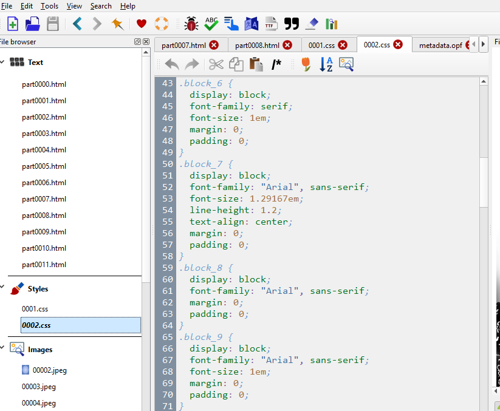Open spell check with the ABC checkmark icon
This screenshot has height=411, width=500.
pyautogui.click(x=211, y=24)
